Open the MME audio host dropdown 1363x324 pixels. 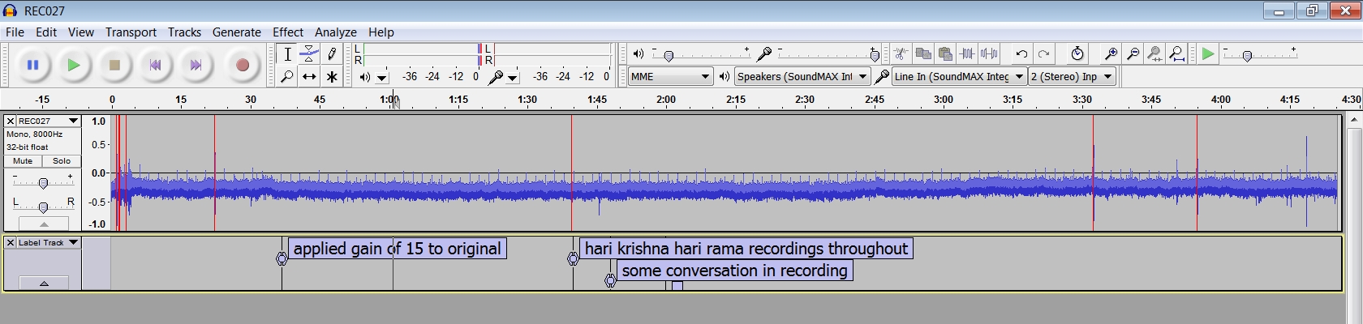coord(670,77)
